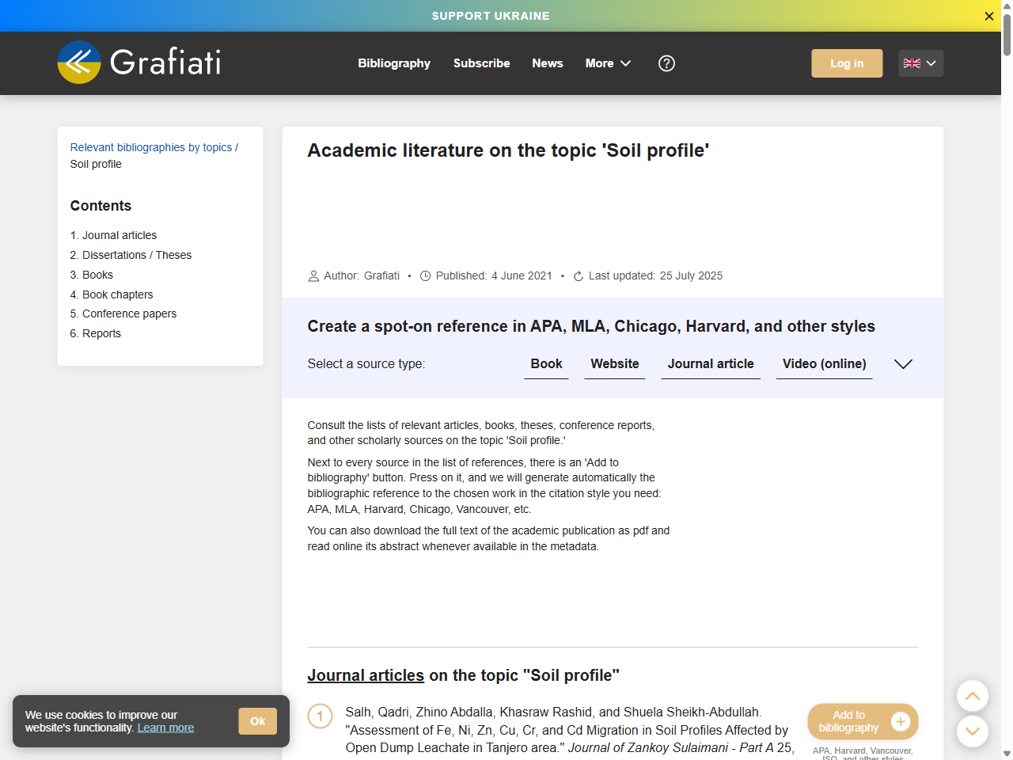Toggle the Book source type
The width and height of the screenshot is (1013, 760).
pos(546,363)
